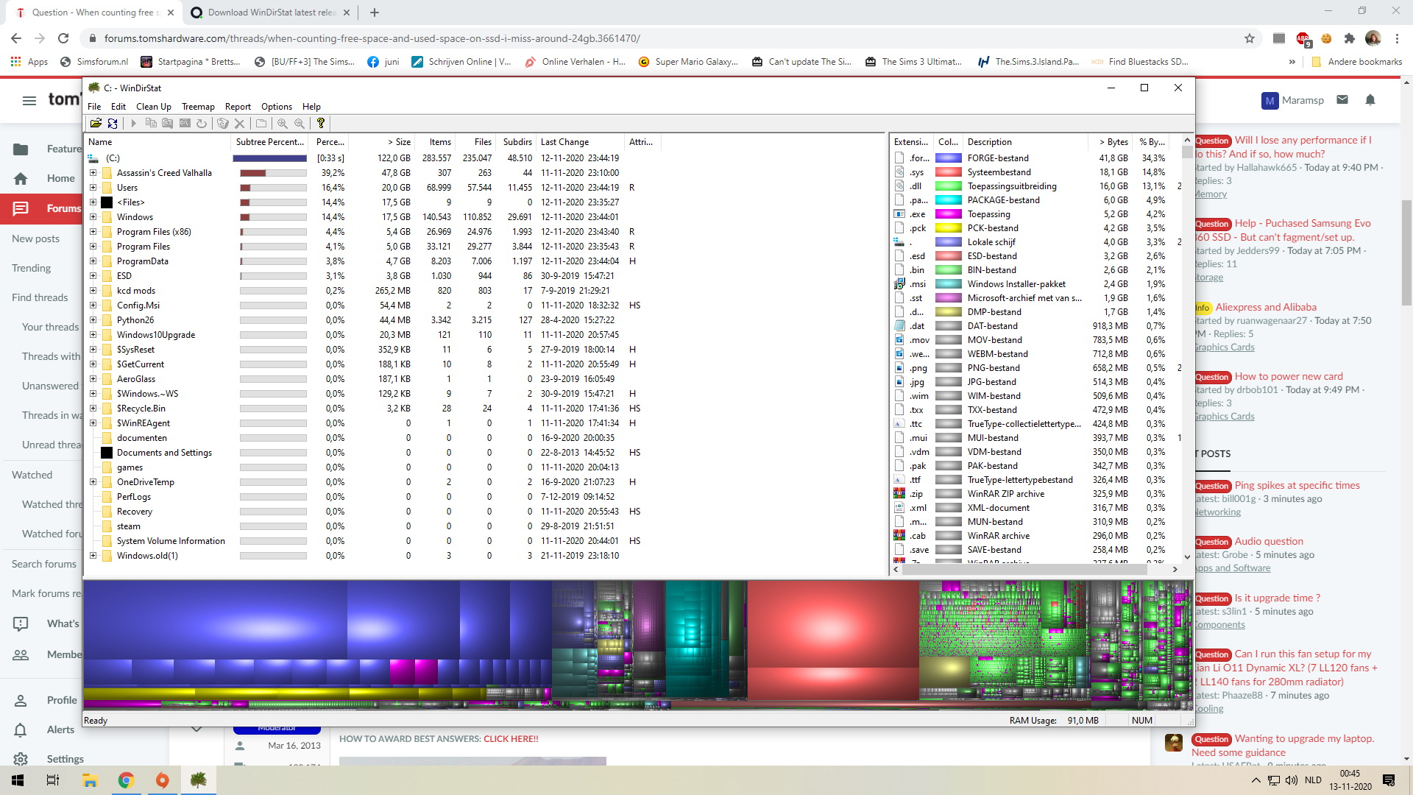Expand the Assassin's Creed Valhalla folder
Image resolution: width=1413 pixels, height=795 pixels.
pos(93,173)
